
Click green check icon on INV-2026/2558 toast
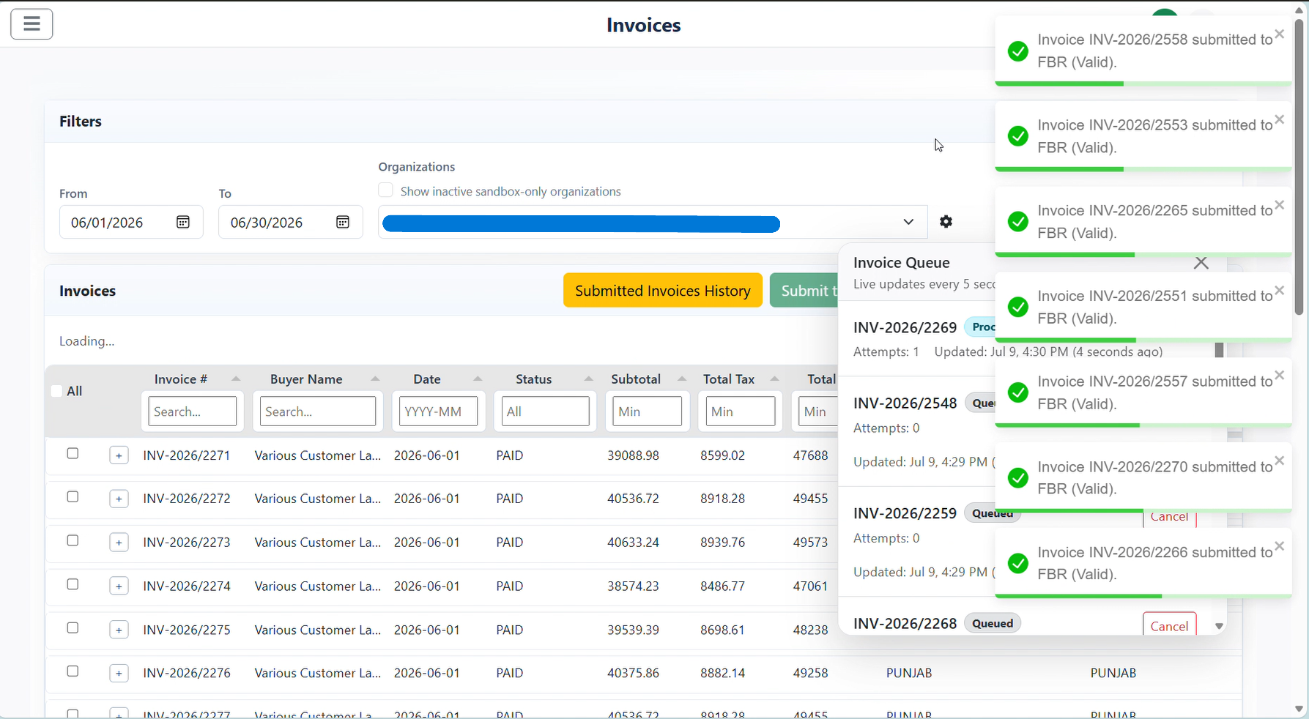pos(1017,51)
